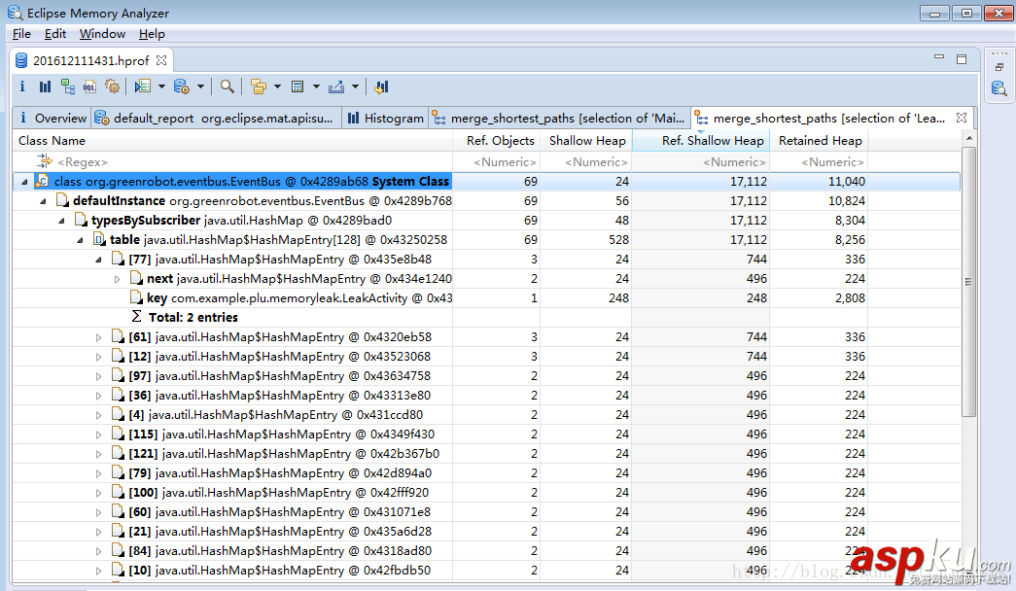Screen dimensions: 1016x591
Task: Open the query browser dropdown arrow
Action: [200, 87]
